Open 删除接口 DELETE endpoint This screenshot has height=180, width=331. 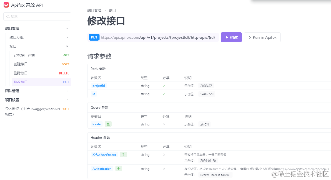click(41, 73)
